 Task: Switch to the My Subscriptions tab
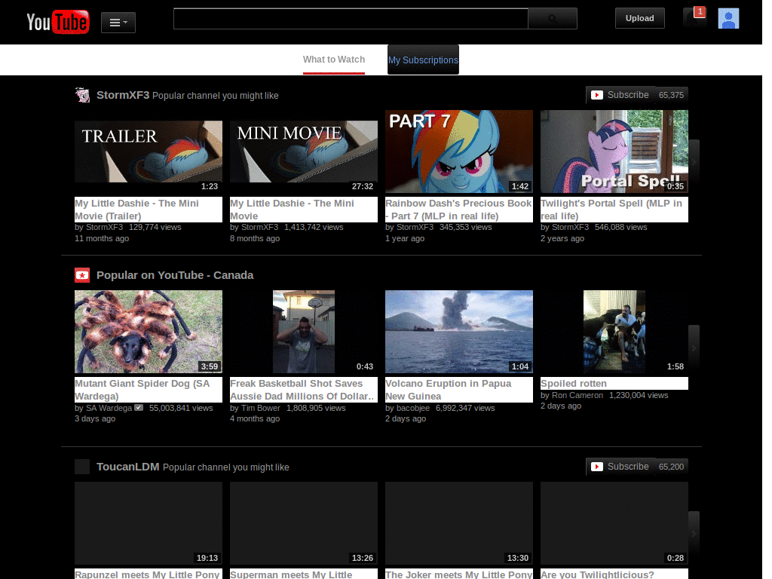[423, 60]
